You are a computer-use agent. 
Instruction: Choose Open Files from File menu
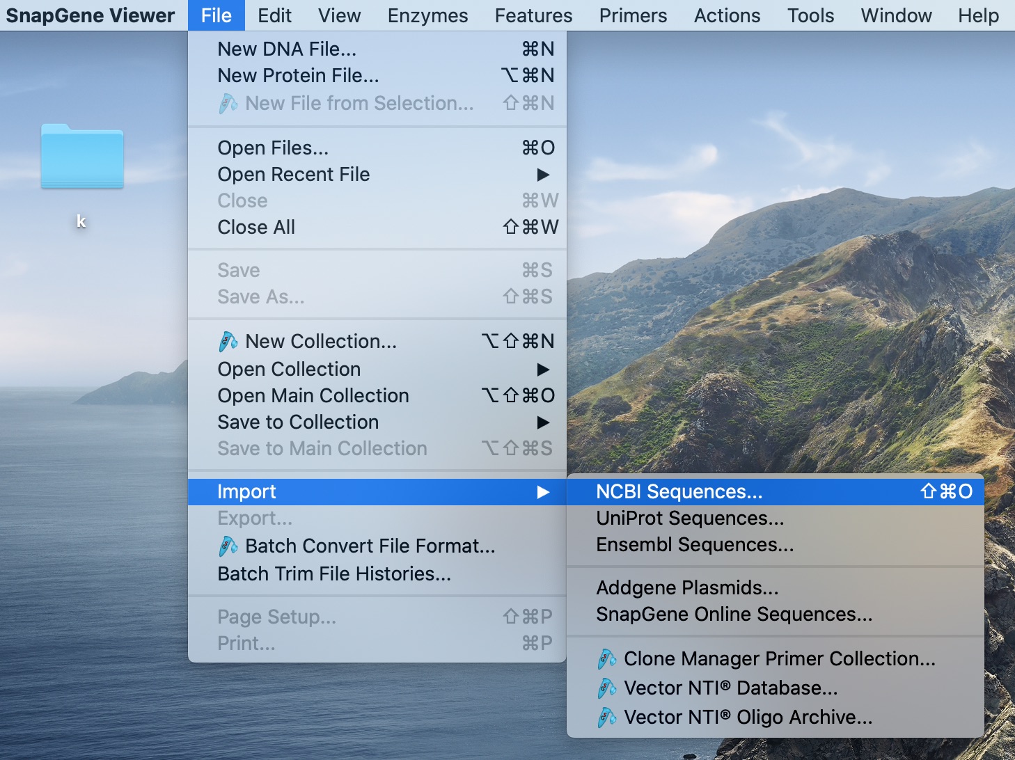(273, 148)
